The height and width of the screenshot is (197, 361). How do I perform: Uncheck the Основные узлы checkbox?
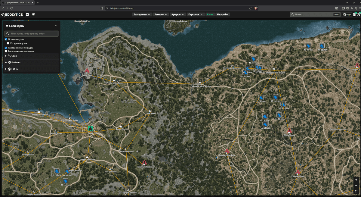(6, 39)
